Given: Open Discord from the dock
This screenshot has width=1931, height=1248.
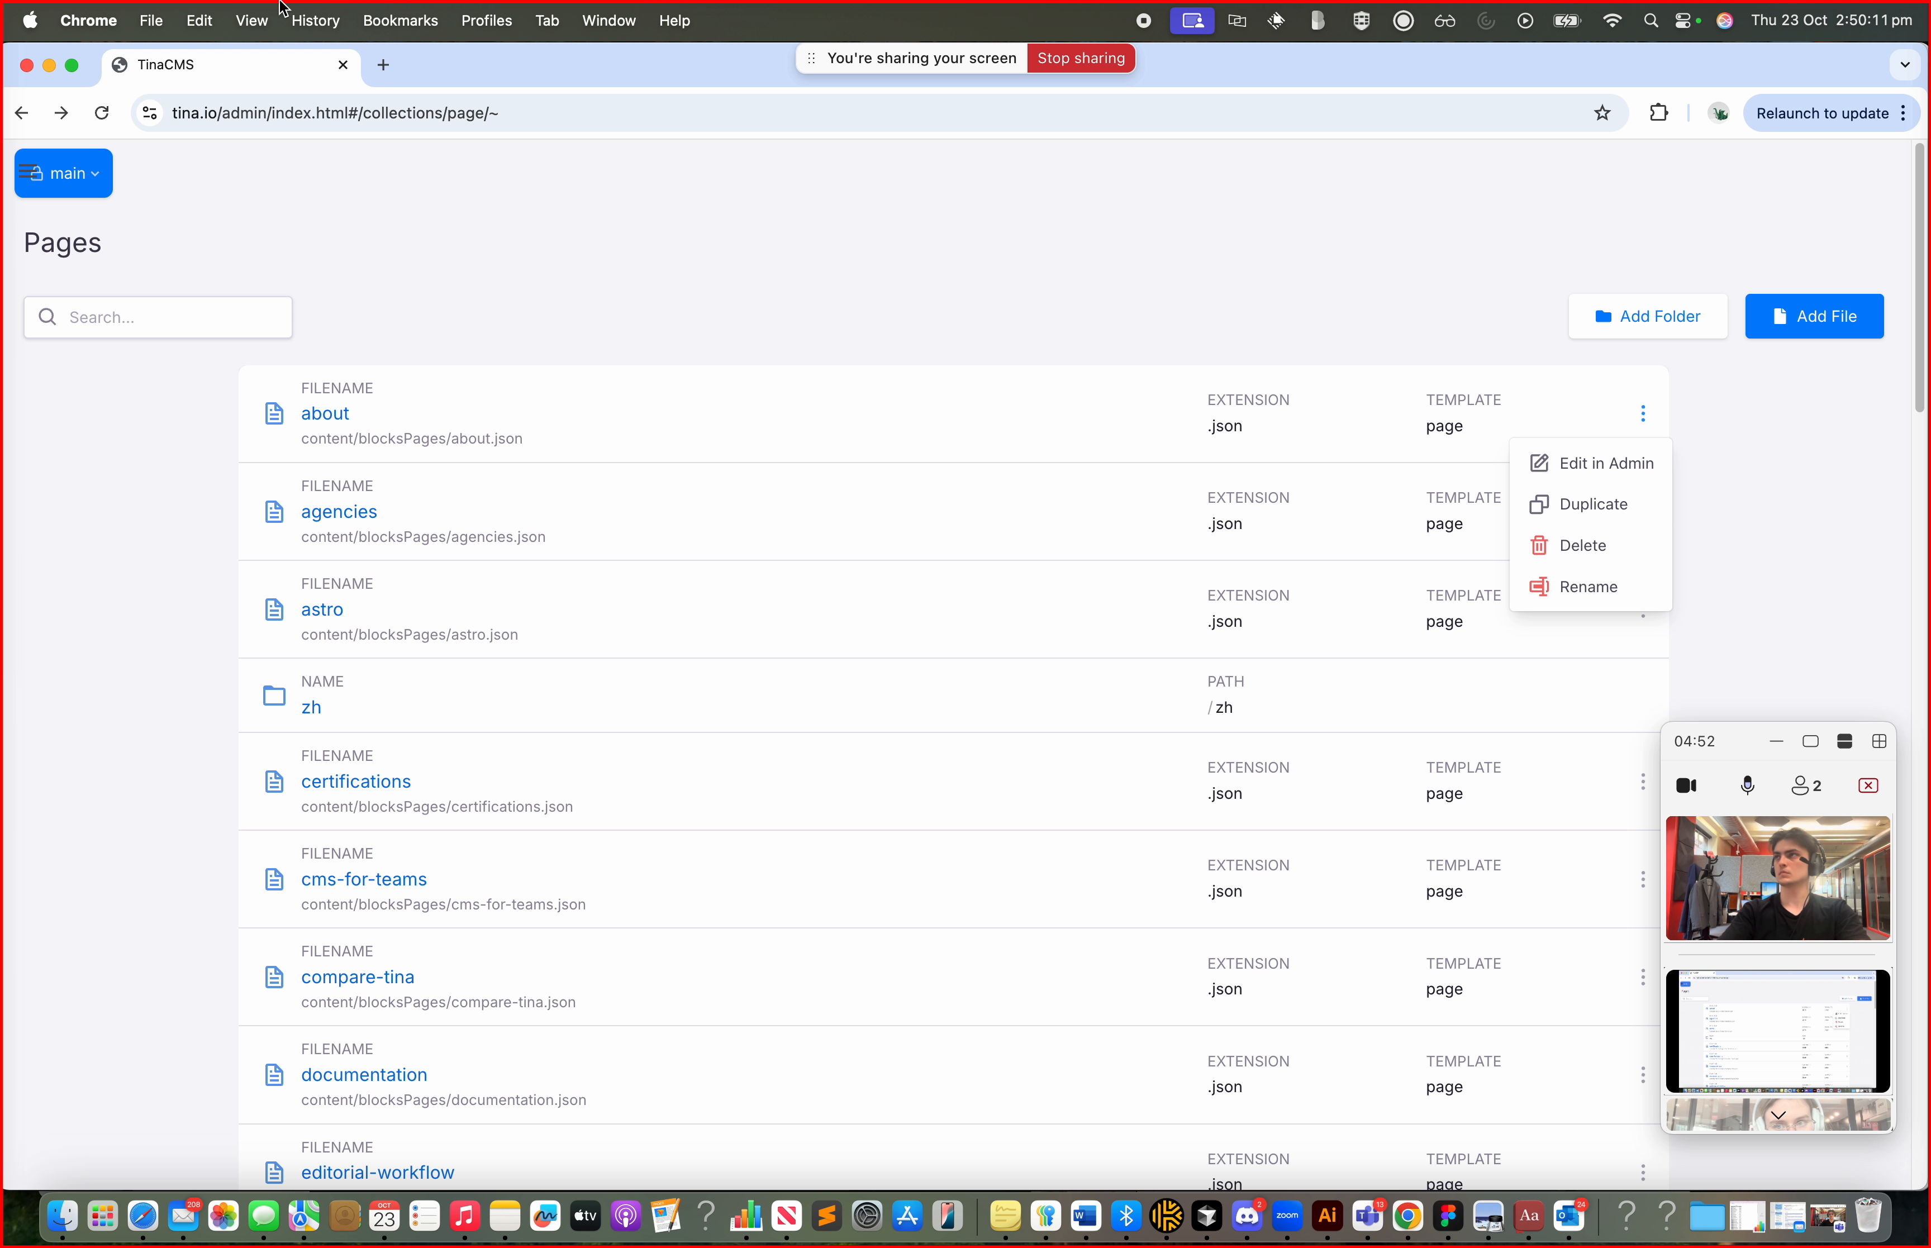Looking at the screenshot, I should (x=1247, y=1216).
